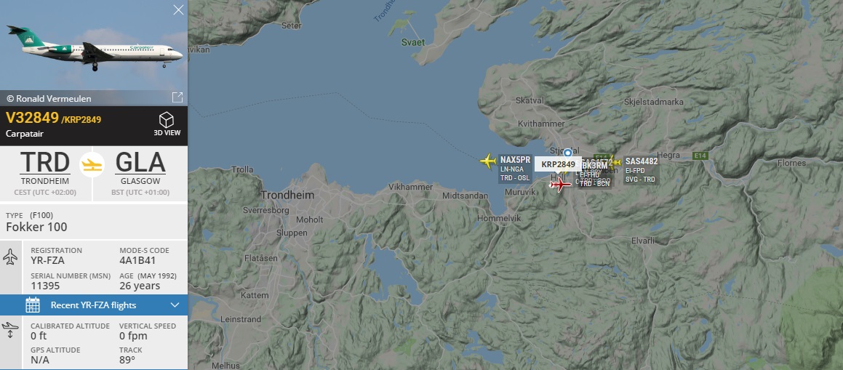843x370 pixels.
Task: Click the Carpatair aircraft photo
Action: [x=94, y=44]
